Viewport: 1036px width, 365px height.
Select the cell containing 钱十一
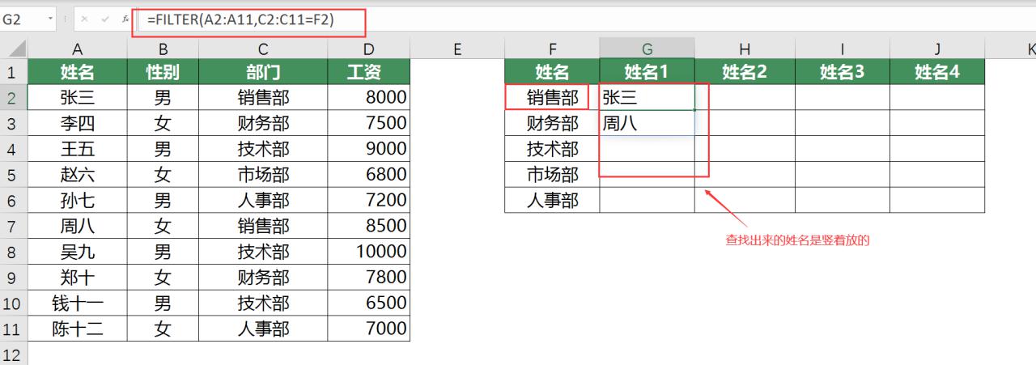coord(77,303)
